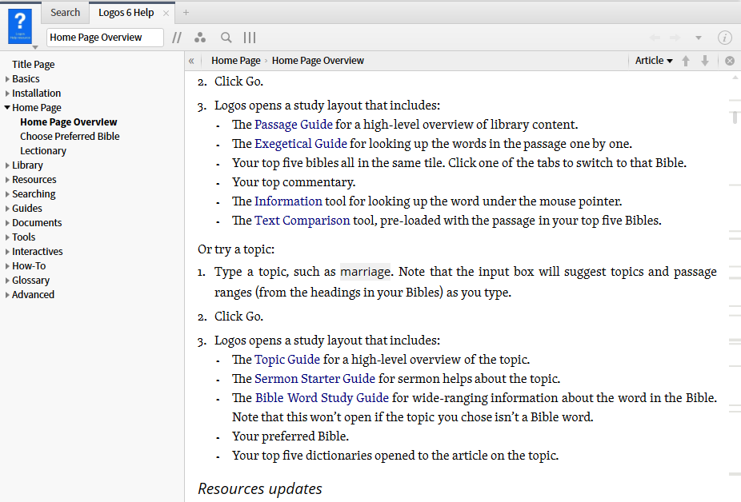Select the Logos 6 Help tab

(126, 13)
